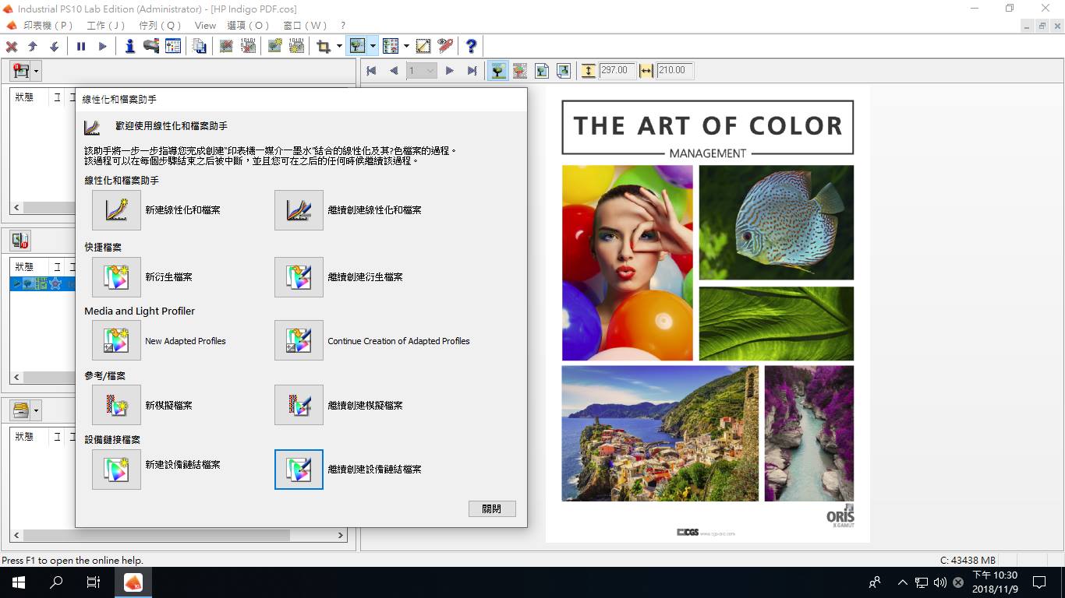Click the application icon on the taskbar

[133, 582]
